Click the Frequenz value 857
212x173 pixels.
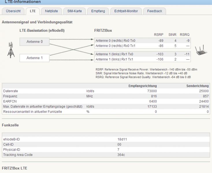click(x=206, y=96)
